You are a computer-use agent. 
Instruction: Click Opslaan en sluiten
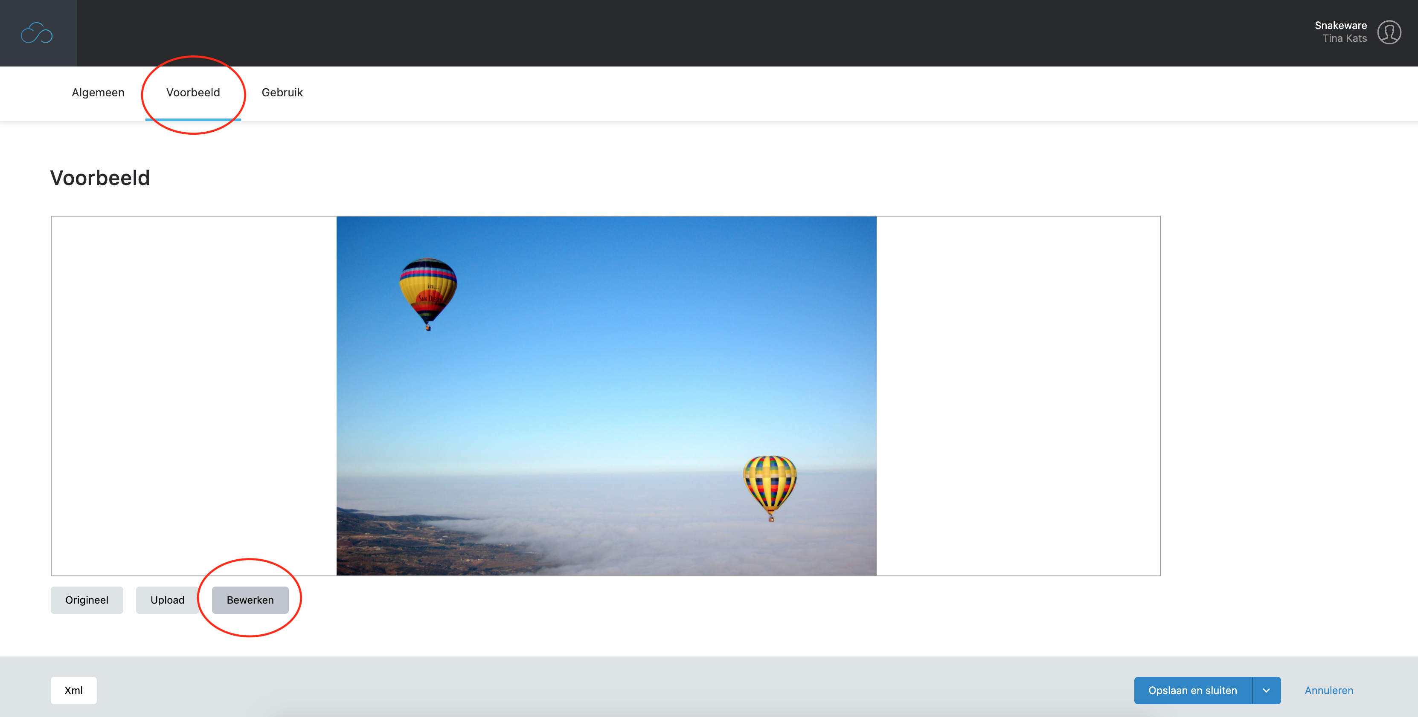[1192, 690]
